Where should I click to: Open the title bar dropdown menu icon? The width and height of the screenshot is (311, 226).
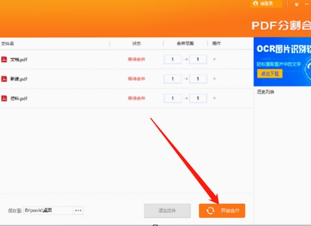[297, 4]
